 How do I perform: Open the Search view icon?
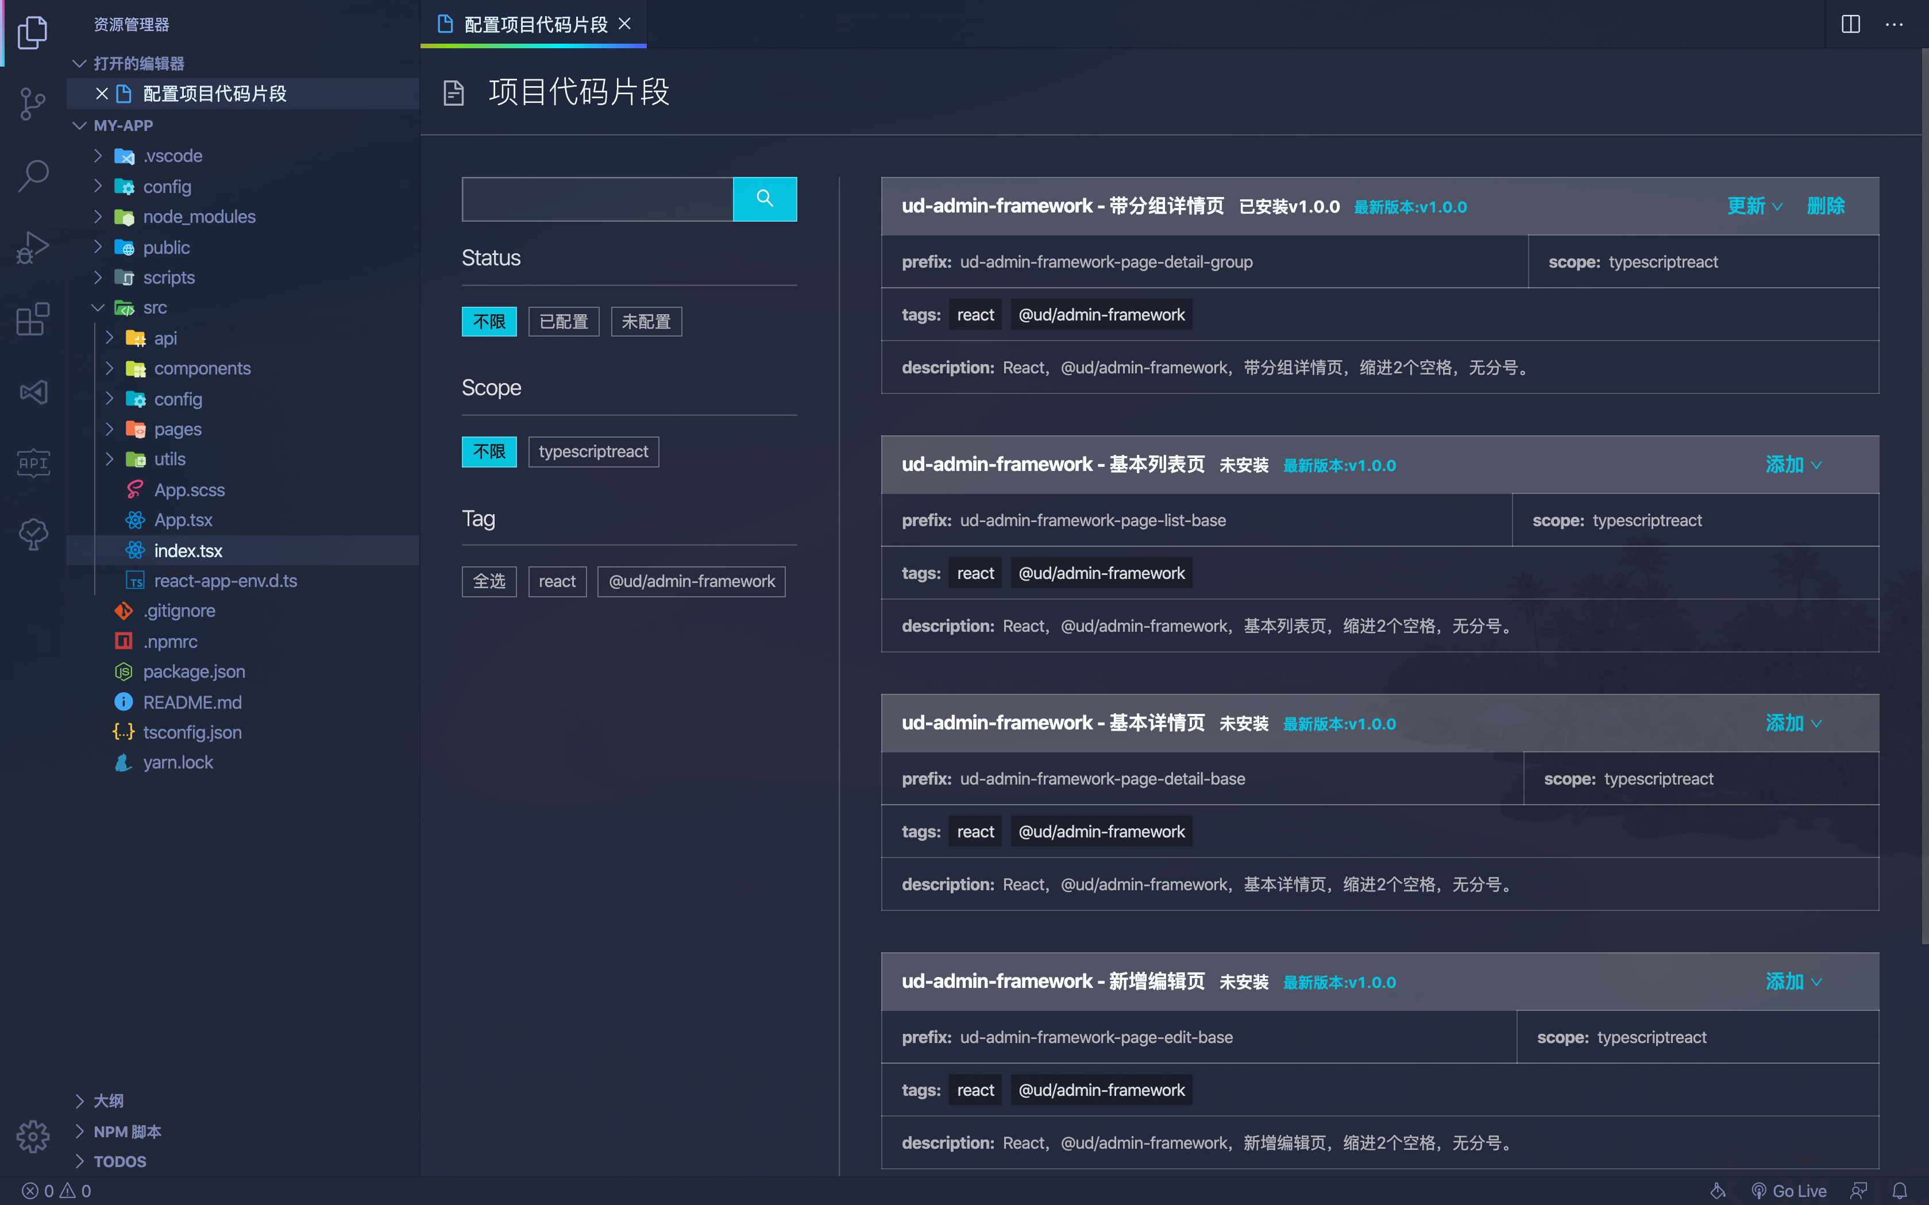pos(33,175)
